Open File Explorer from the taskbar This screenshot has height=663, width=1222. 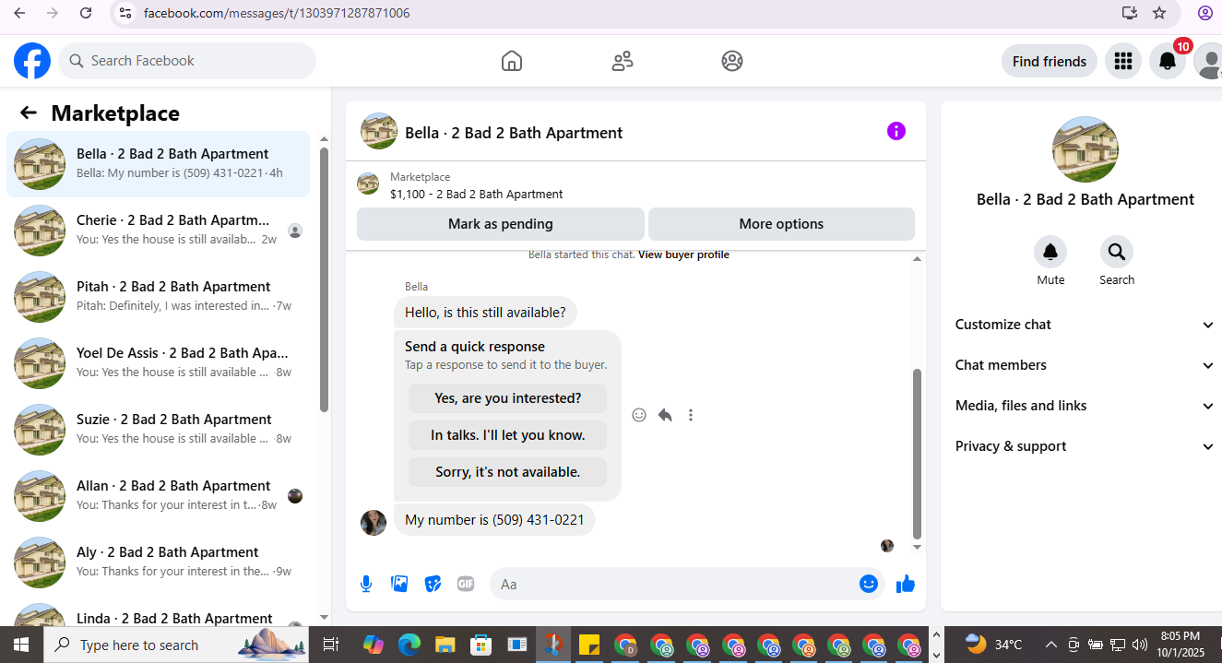(x=445, y=645)
